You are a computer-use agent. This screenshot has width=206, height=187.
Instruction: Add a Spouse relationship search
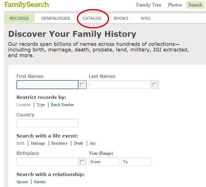(22, 182)
